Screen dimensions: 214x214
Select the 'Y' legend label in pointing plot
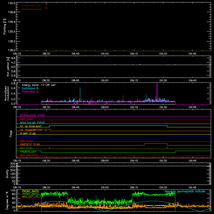[46, 8]
